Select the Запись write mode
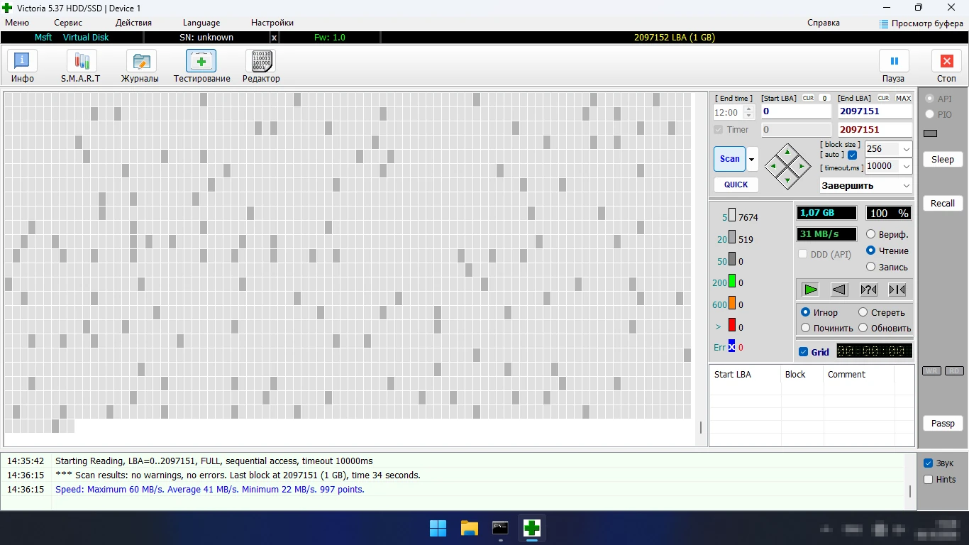Screen dimensions: 969x545 [887, 267]
